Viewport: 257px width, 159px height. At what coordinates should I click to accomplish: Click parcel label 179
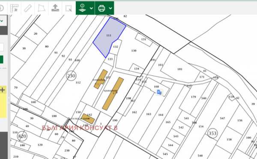pos(194,97)
